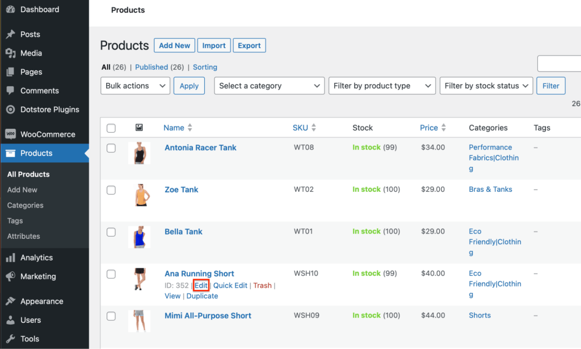Click the Add New button beside Products heading
Viewport: 581px width, 349px height.
(x=174, y=45)
